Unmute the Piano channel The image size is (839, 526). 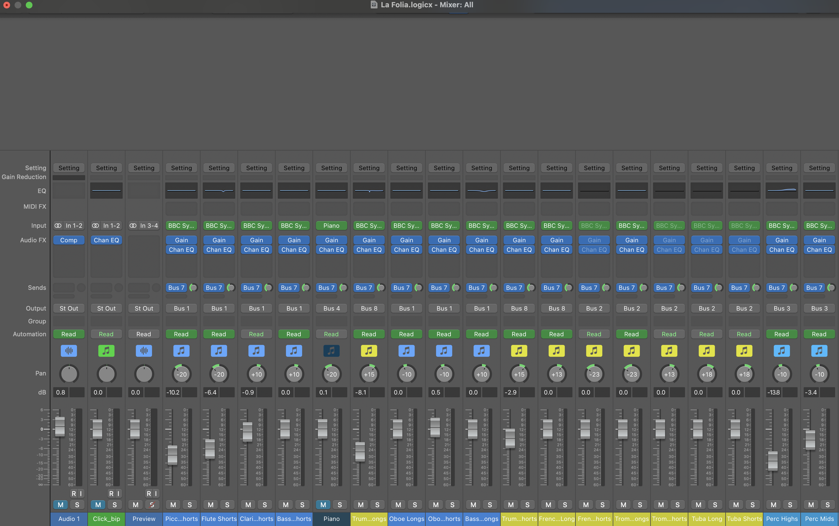click(323, 505)
